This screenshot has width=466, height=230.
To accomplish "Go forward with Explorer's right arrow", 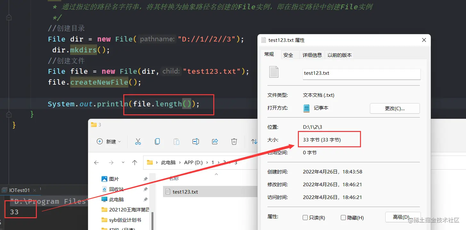I will (111, 163).
